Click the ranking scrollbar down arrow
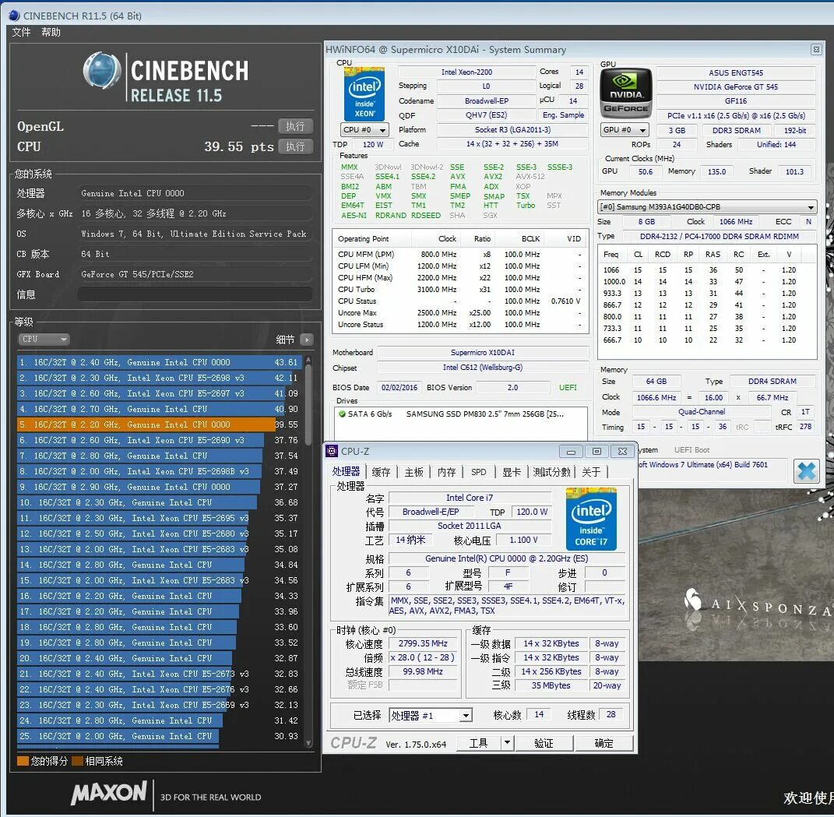Screen dimensions: 834x817 point(308,744)
